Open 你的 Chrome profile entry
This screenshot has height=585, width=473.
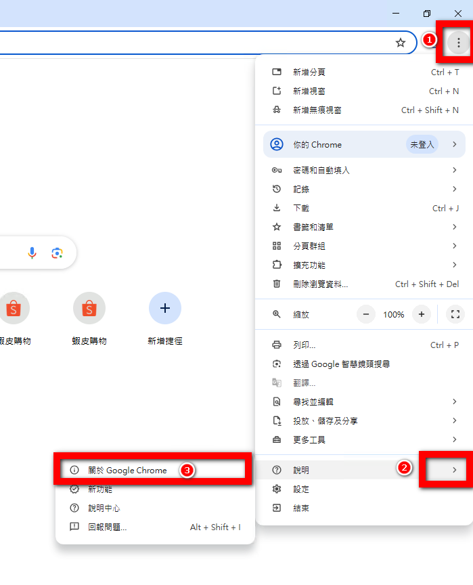click(364, 144)
